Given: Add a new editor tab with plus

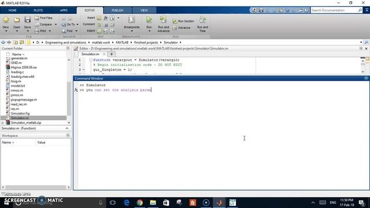Looking at the screenshot, I should pyautogui.click(x=112, y=54).
